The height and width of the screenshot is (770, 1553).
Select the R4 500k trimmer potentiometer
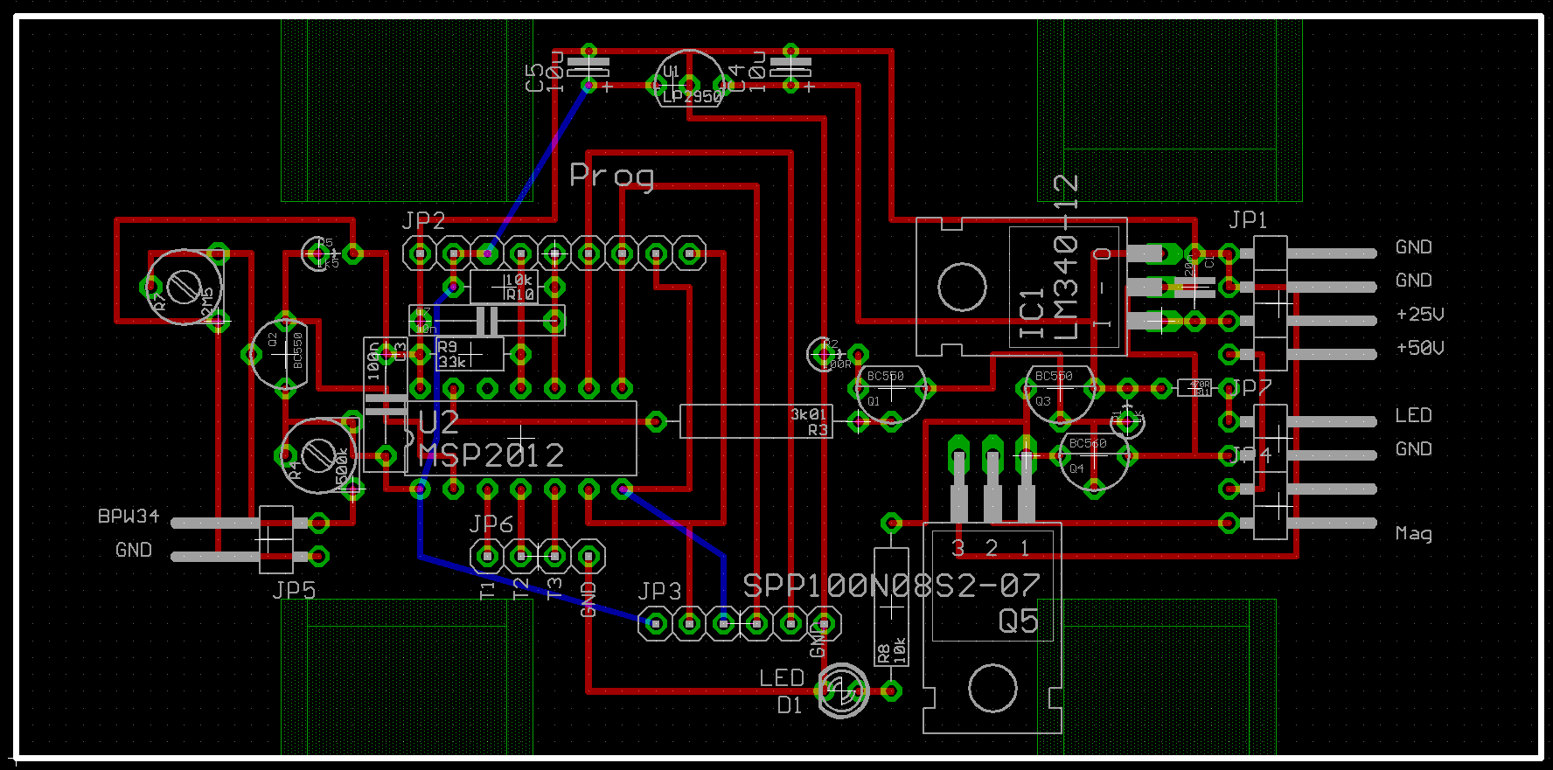point(320,455)
